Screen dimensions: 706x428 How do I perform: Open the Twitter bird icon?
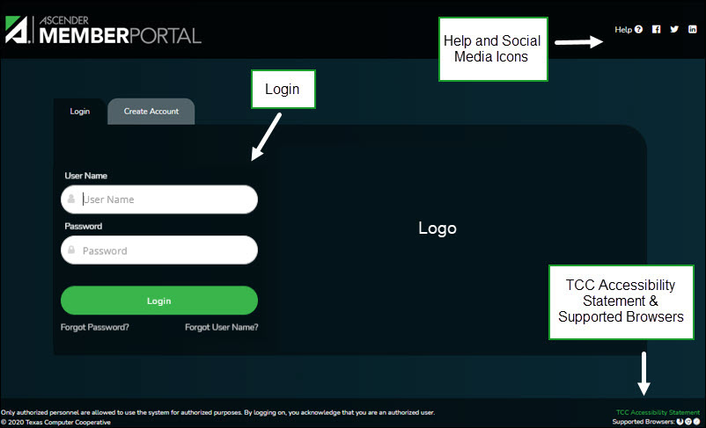(674, 29)
